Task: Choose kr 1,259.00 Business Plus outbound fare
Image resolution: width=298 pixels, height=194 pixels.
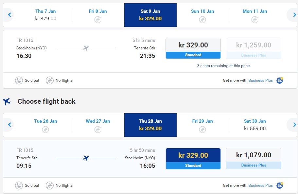Action: click(x=254, y=48)
